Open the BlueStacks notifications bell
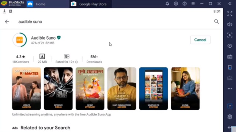 point(167,4)
